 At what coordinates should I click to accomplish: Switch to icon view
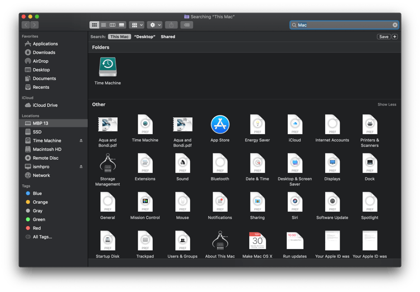[x=94, y=25]
